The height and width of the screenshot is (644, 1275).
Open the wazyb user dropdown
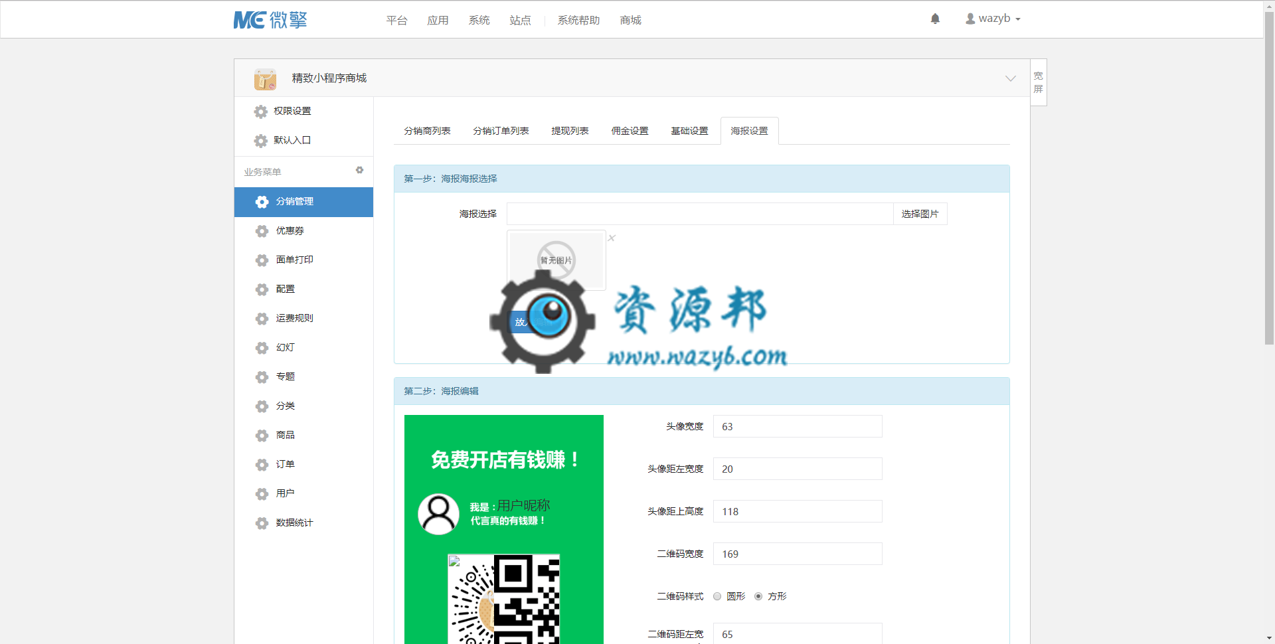pos(993,19)
